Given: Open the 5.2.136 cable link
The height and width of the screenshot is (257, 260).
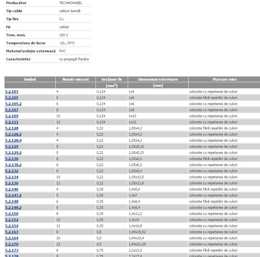Looking at the screenshot, I should 12,183.
